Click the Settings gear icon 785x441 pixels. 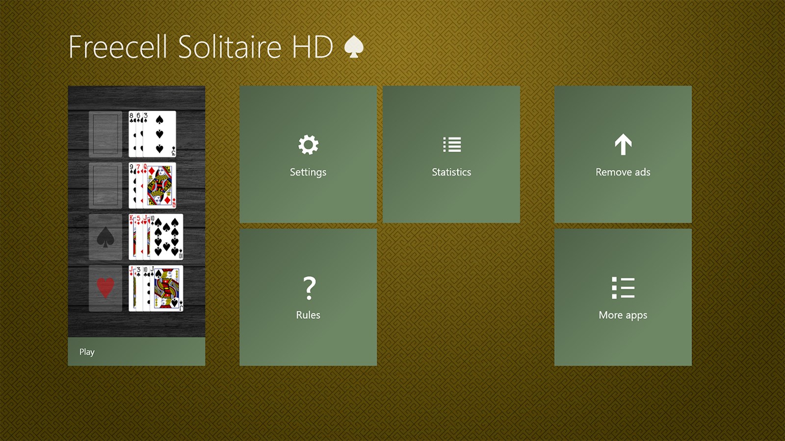pos(308,145)
